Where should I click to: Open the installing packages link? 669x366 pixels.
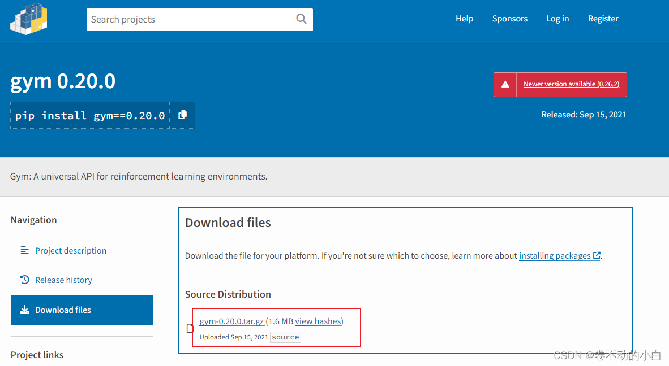click(x=559, y=256)
